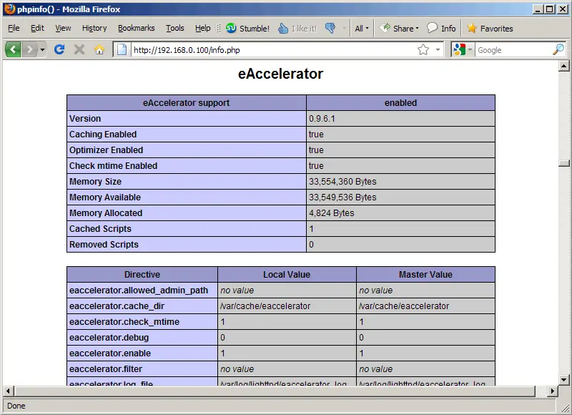Minimize the Firefox window
Screen dimensions: 572x415
pos(537,9)
